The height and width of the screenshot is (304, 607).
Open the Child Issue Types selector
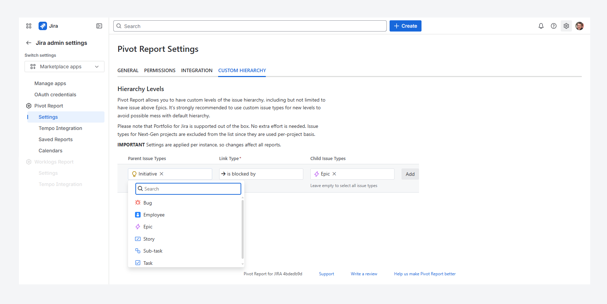point(352,174)
